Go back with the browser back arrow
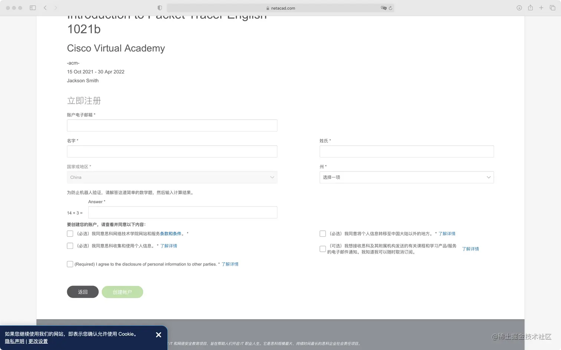Image resolution: width=561 pixels, height=350 pixels. pyautogui.click(x=45, y=8)
